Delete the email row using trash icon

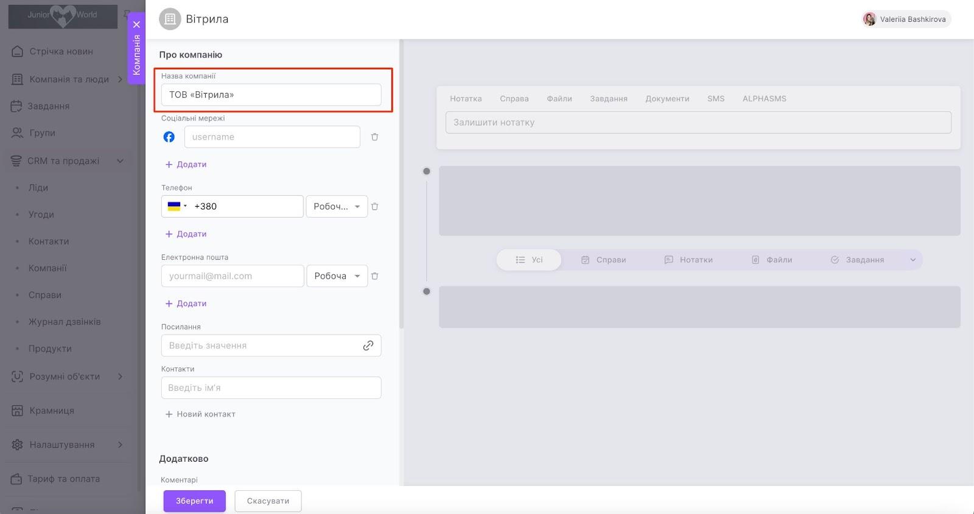coord(374,276)
